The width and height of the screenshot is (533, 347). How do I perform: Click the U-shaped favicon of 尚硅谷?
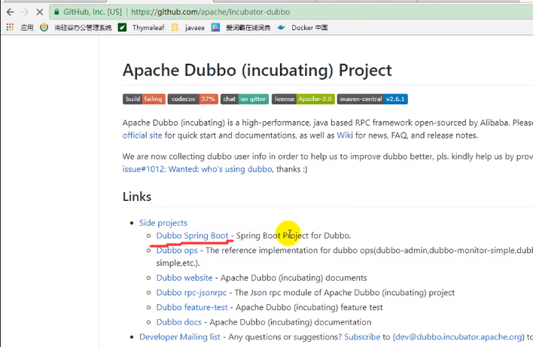point(44,28)
